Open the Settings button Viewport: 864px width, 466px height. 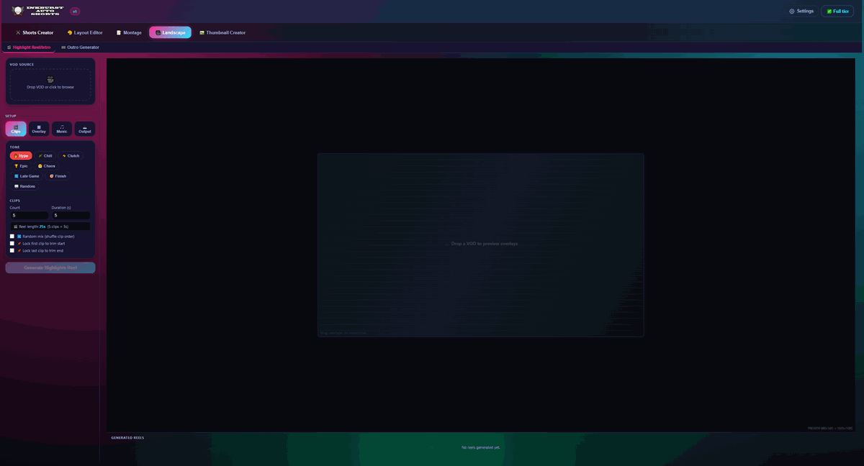pos(801,12)
